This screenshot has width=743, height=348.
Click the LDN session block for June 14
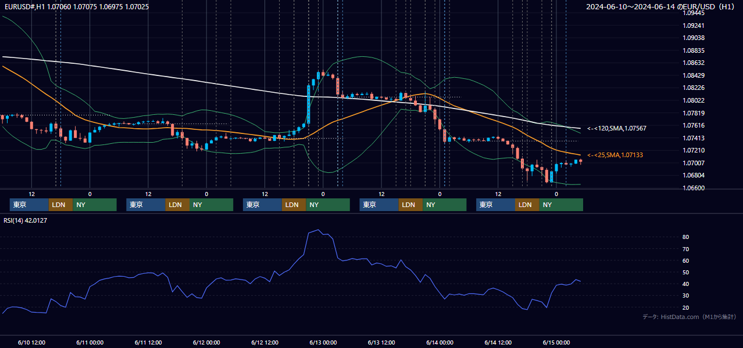[x=527, y=205]
